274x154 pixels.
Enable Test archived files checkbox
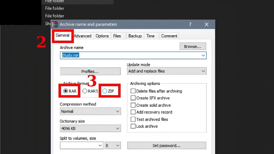[x=149, y=119]
